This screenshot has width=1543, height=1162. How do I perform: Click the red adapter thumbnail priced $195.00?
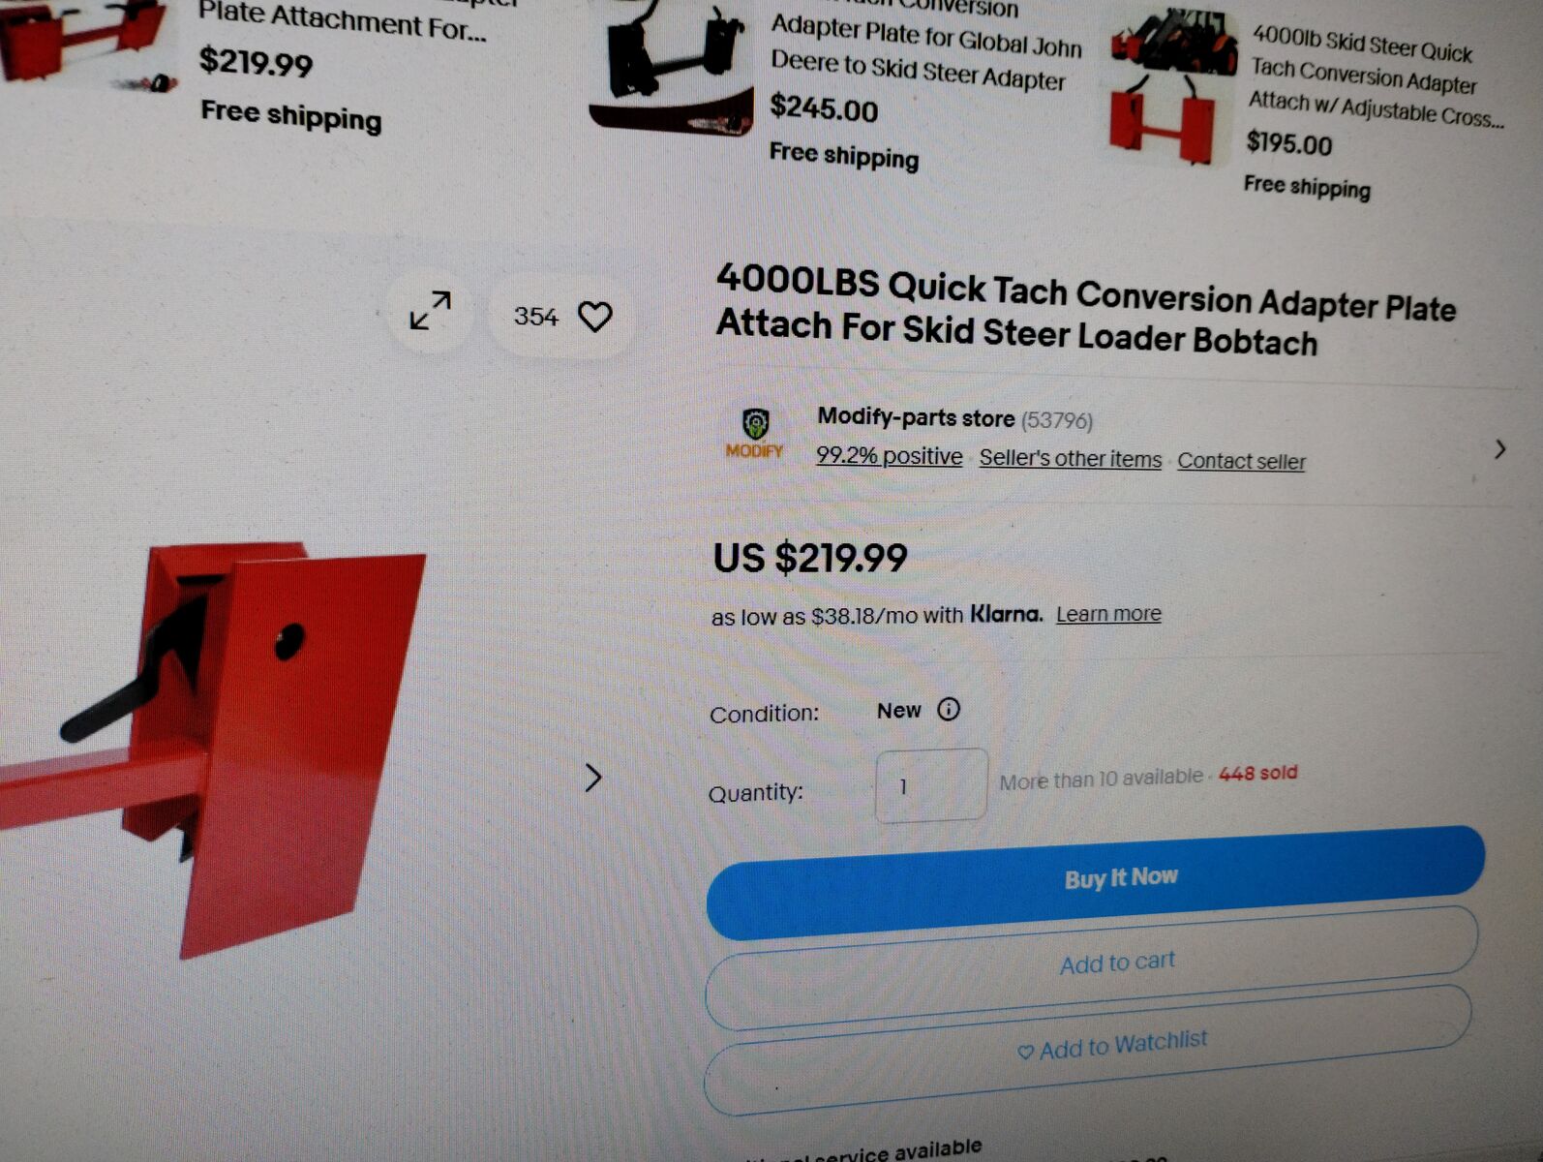click(x=1172, y=87)
